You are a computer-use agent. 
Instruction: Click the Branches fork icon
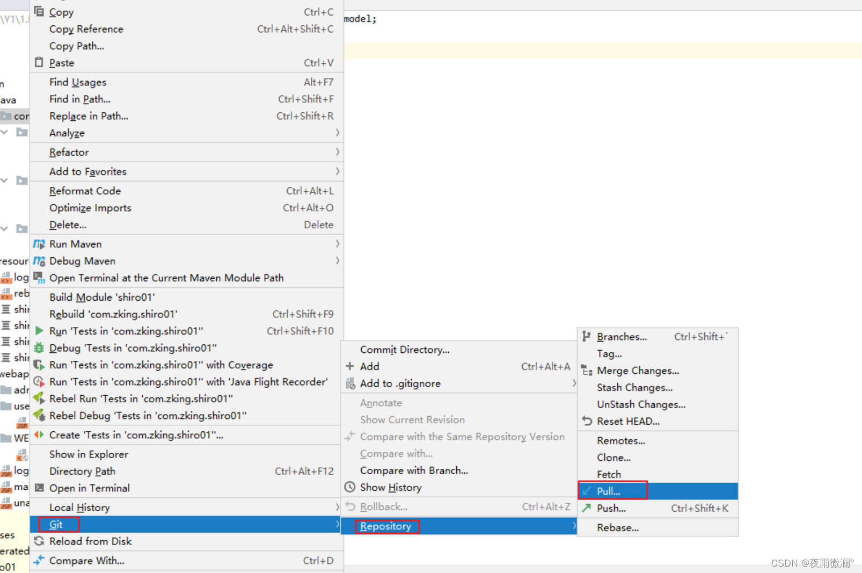pos(587,336)
